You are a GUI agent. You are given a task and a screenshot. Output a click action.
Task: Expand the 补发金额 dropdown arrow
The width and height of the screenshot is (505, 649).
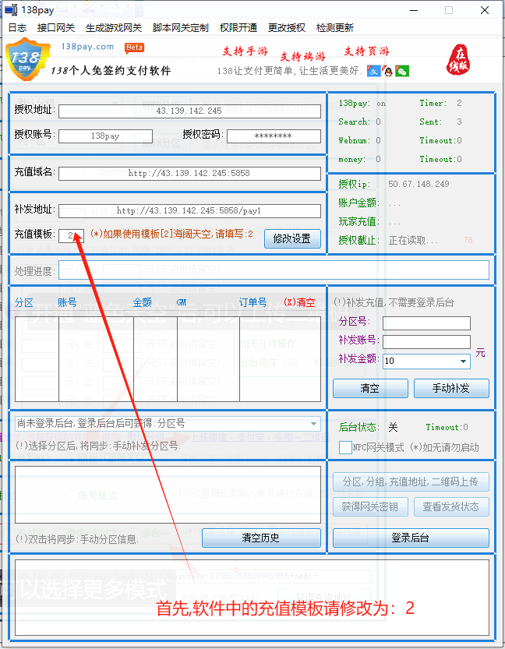click(x=463, y=362)
